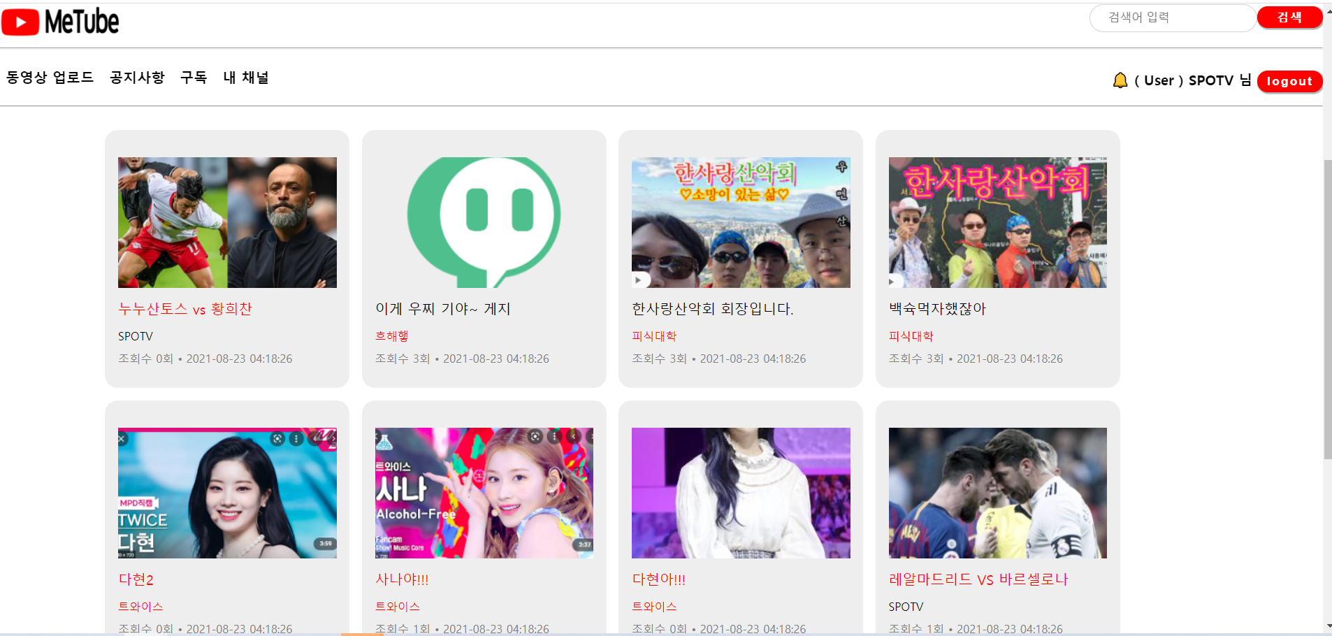Open the 다현아!!! video title
The height and width of the screenshot is (636, 1332).
tap(659, 579)
